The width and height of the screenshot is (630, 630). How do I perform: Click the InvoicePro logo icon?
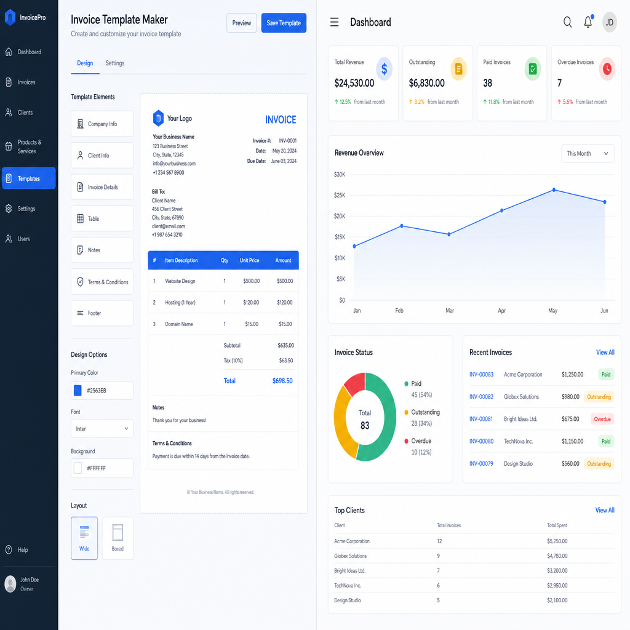[x=10, y=17]
